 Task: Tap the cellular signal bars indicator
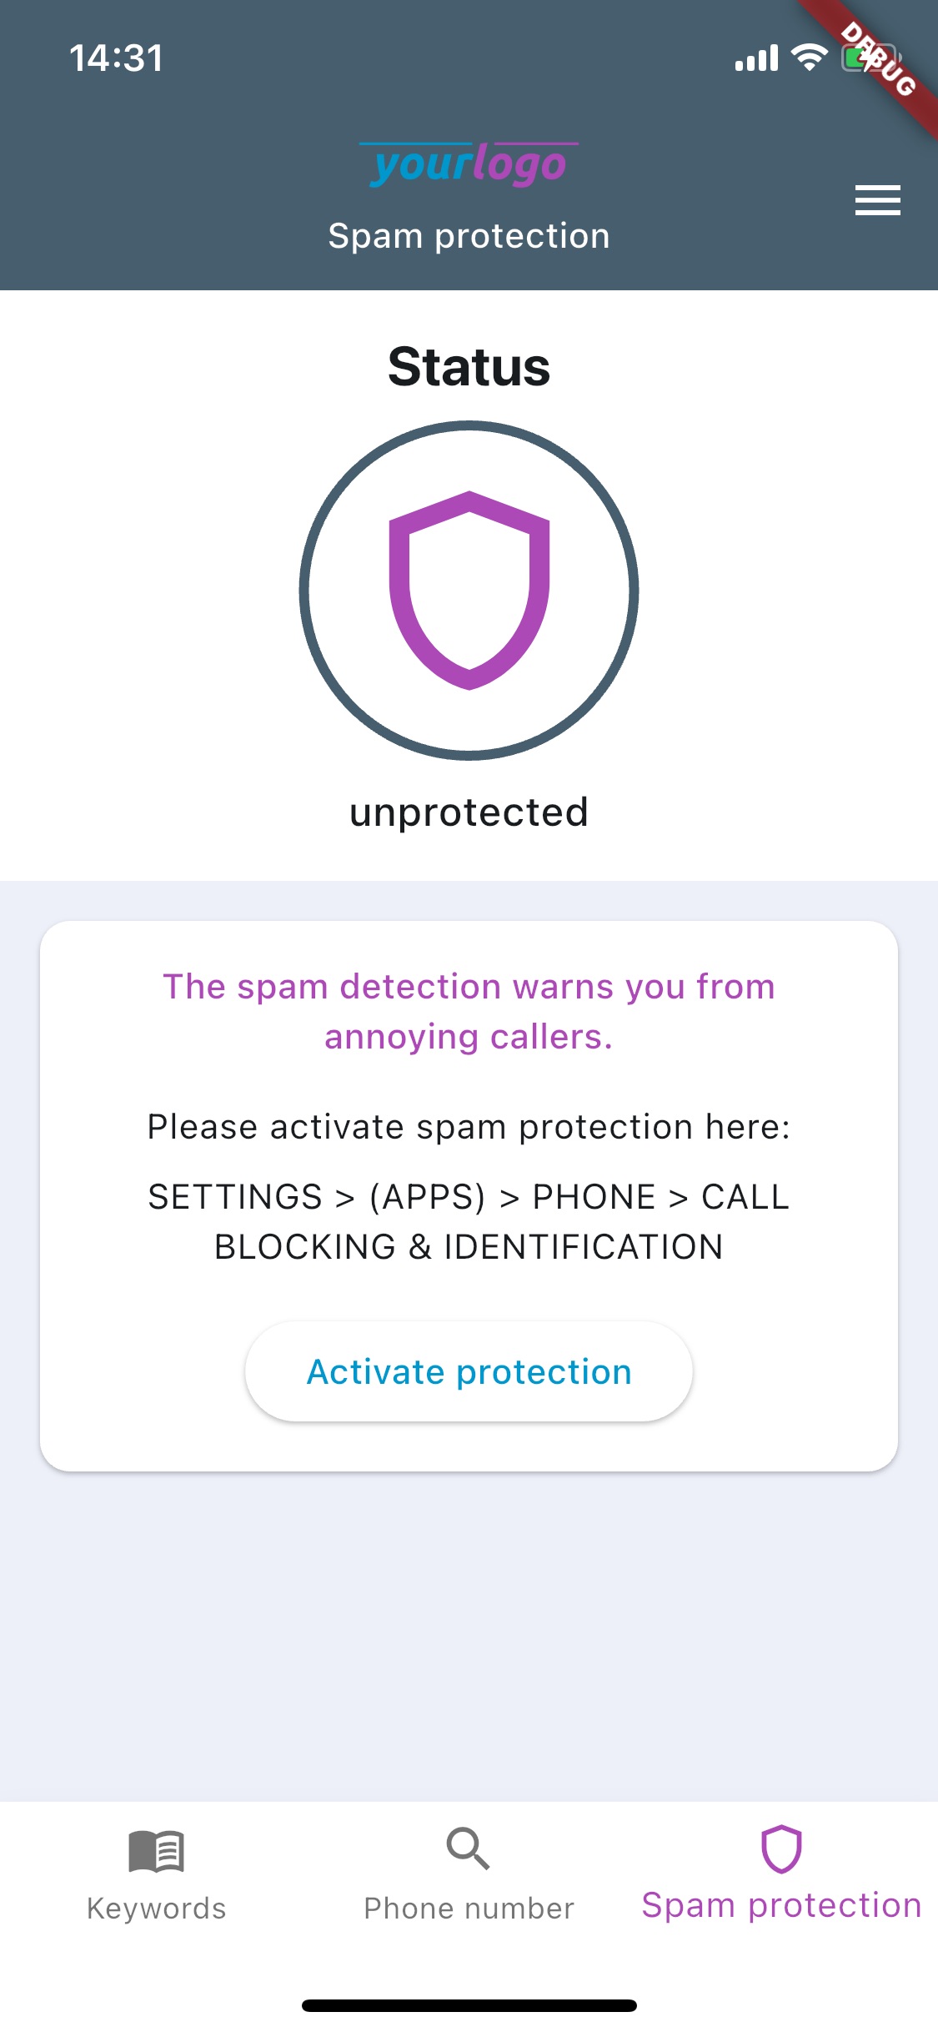(x=756, y=58)
